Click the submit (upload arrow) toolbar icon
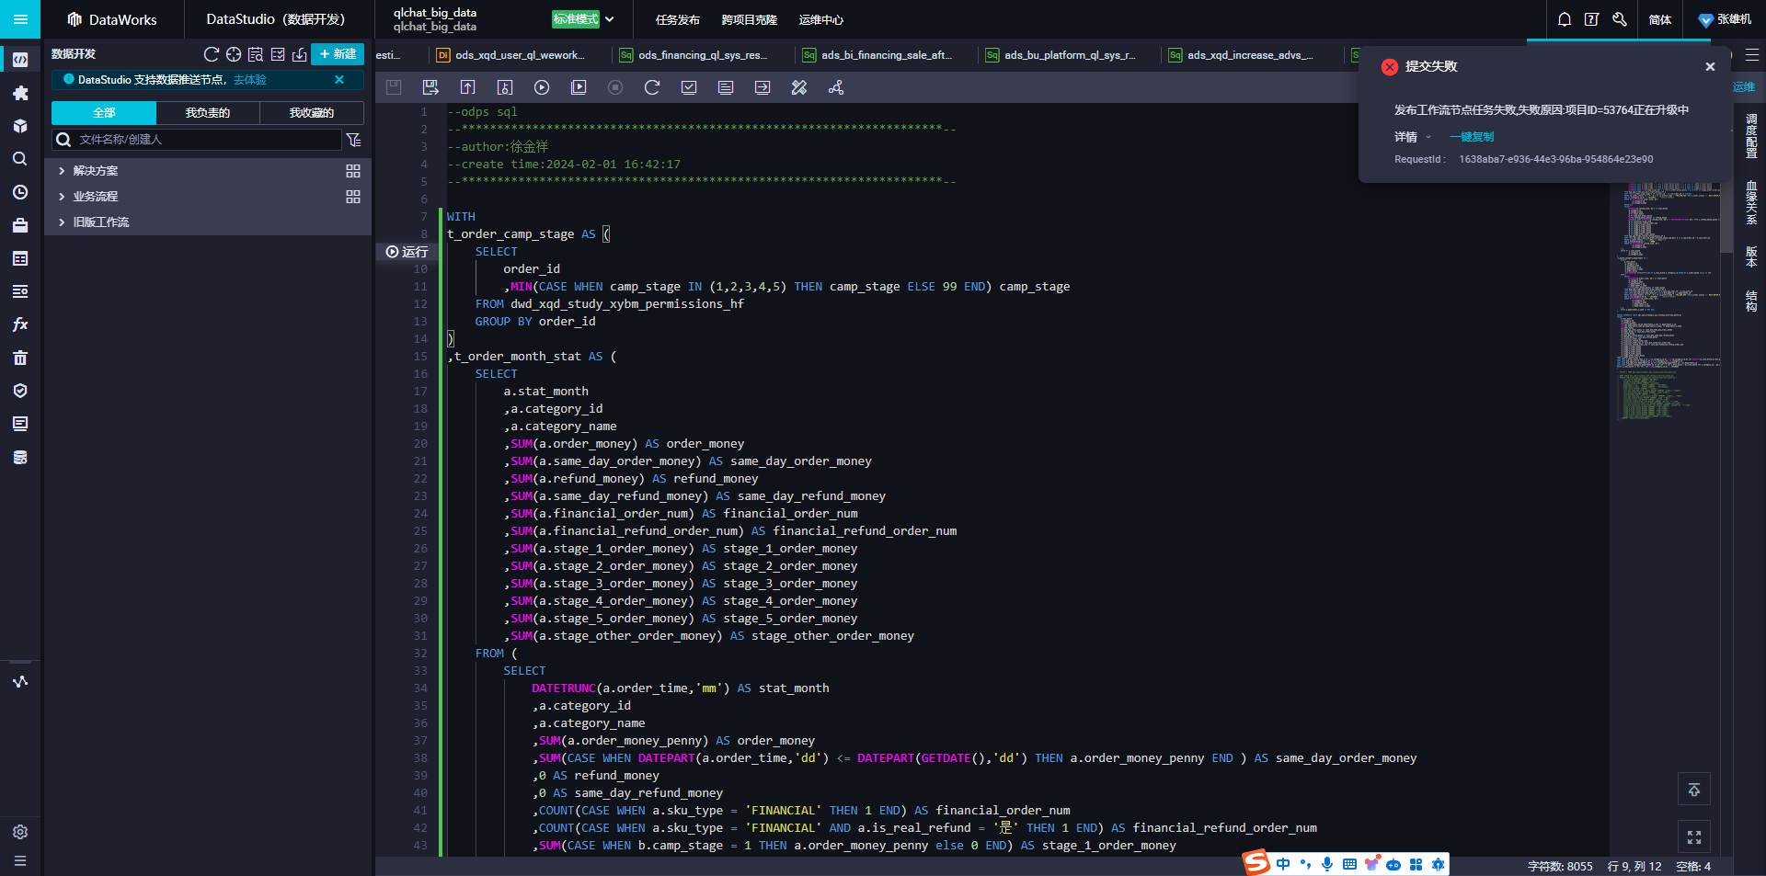 click(467, 87)
